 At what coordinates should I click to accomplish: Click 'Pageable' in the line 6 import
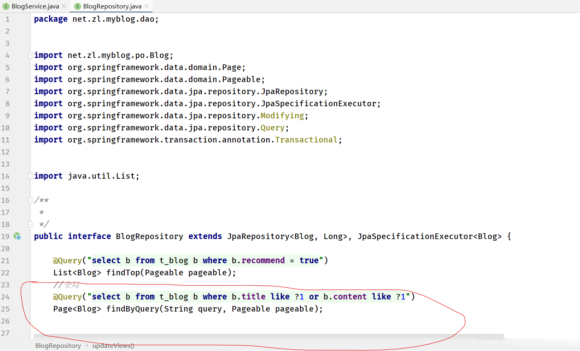click(241, 79)
